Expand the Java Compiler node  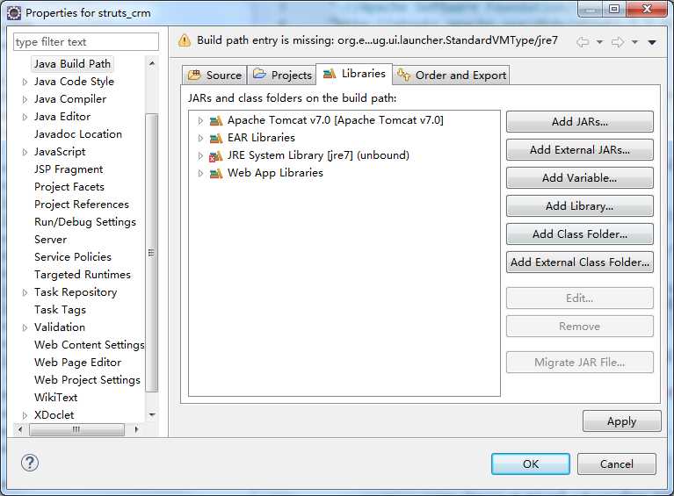click(25, 99)
